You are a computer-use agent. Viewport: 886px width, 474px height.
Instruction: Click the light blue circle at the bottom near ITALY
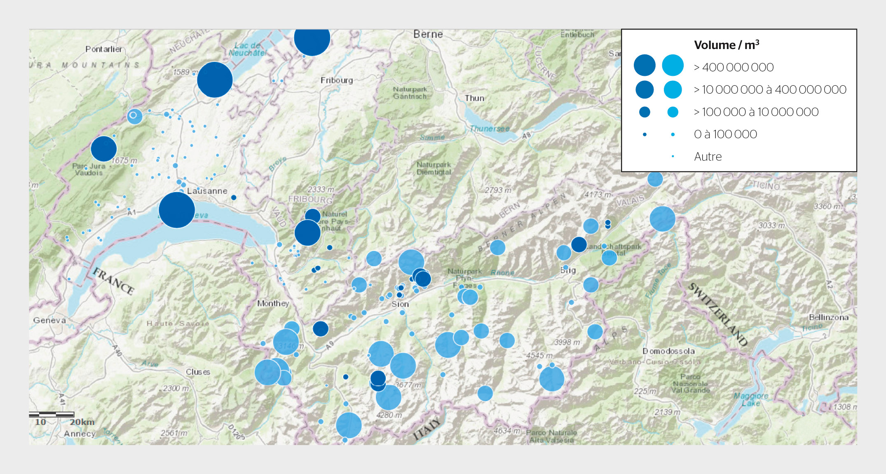[x=349, y=425]
